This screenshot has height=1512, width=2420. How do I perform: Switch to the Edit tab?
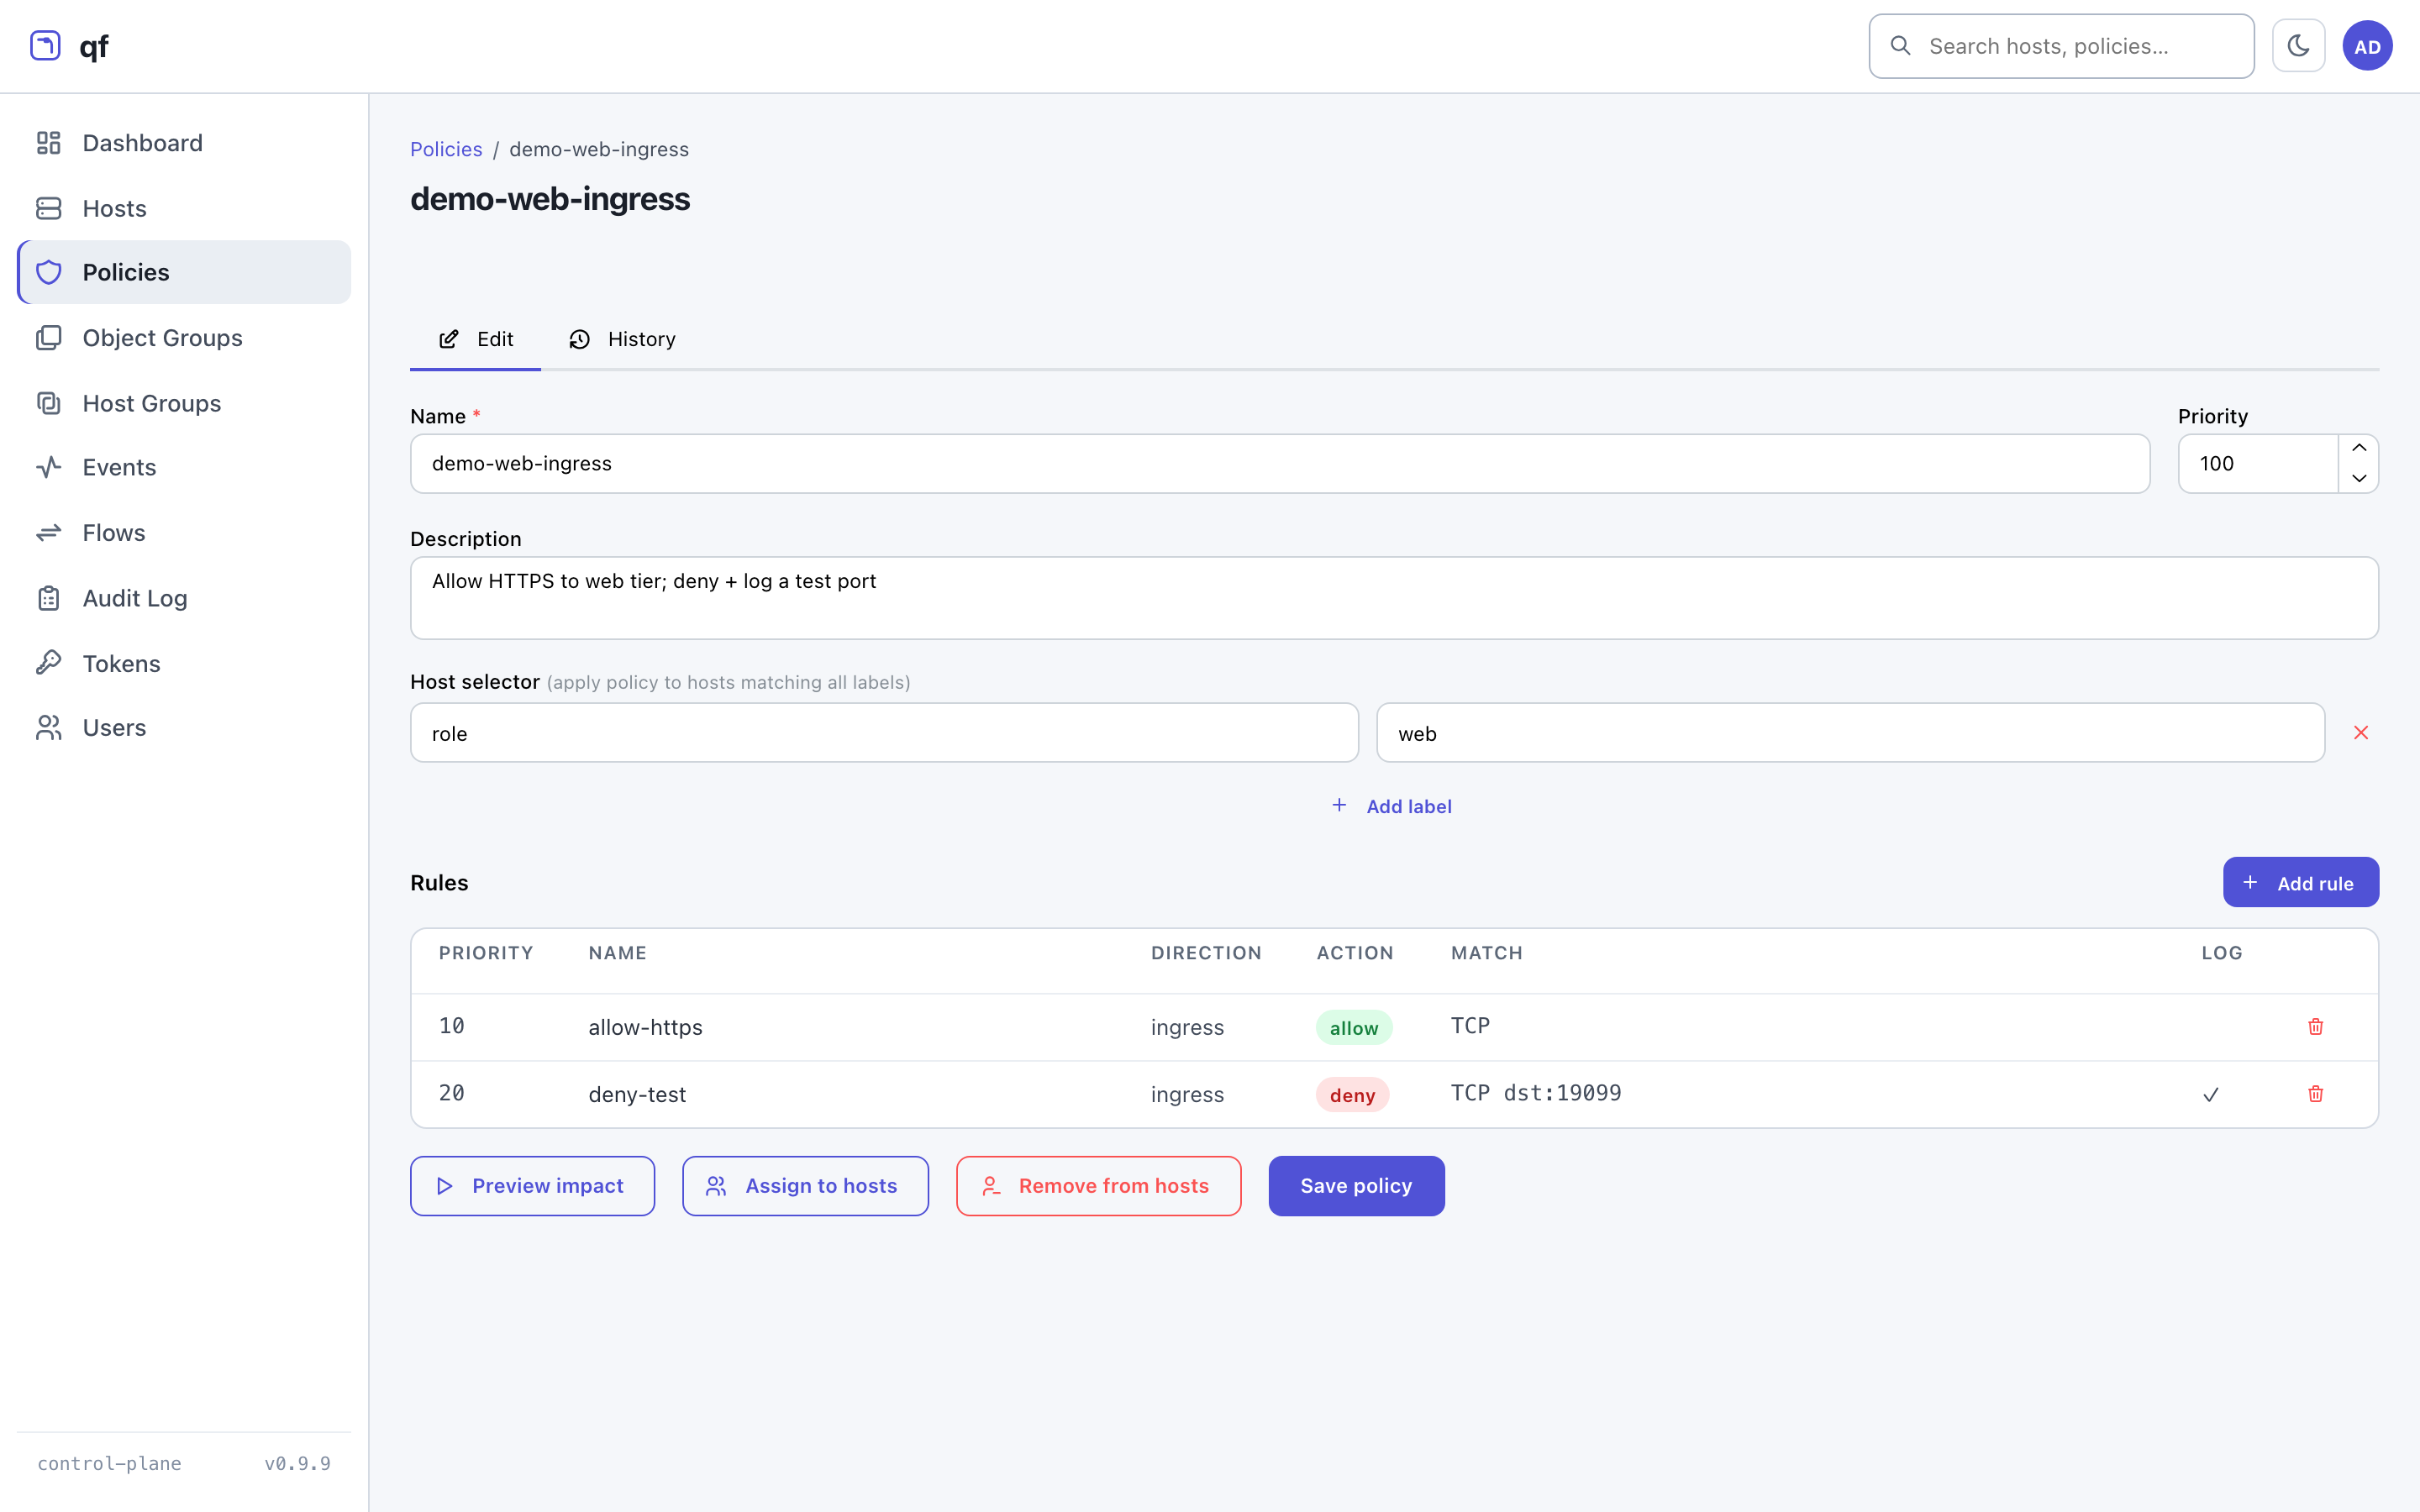pyautogui.click(x=475, y=339)
